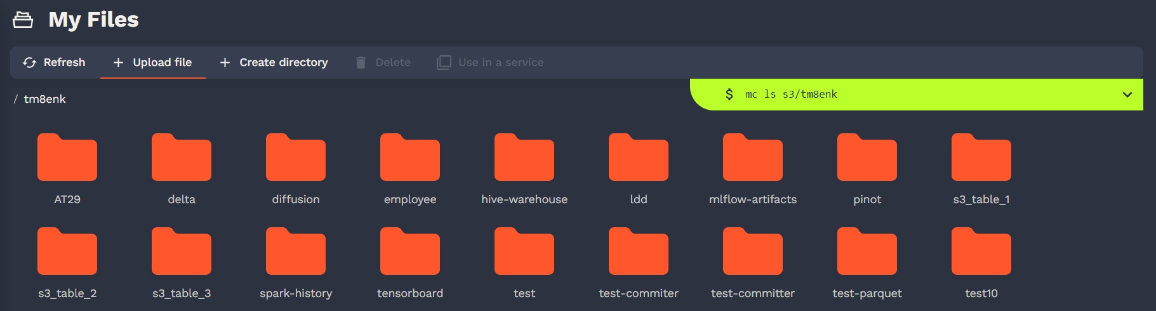The image size is (1156, 311).
Task: Open the s3_table_1 folder
Action: click(981, 159)
